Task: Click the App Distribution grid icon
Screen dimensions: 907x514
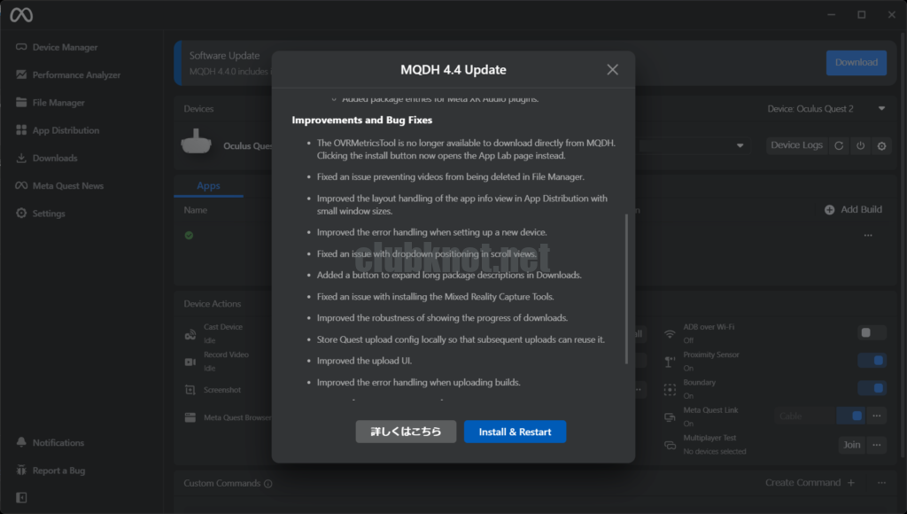Action: point(22,130)
